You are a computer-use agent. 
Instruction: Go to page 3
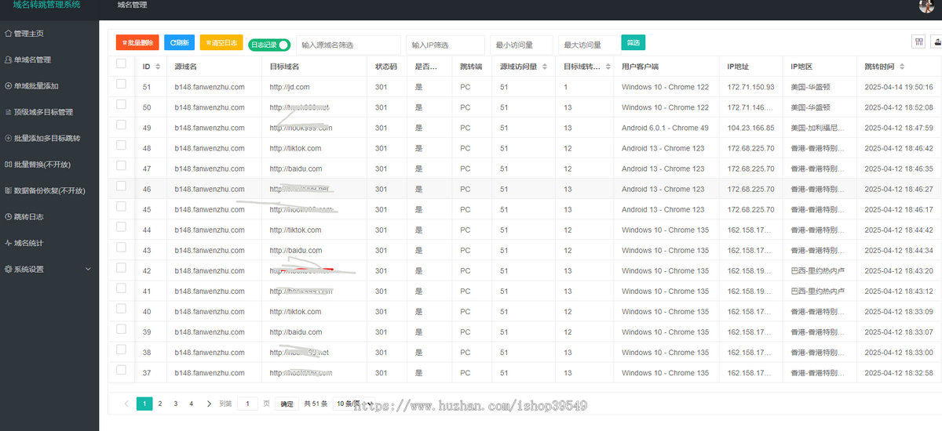176,404
